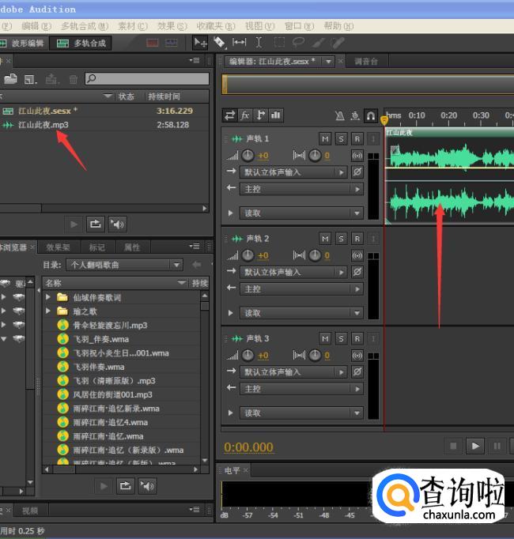The height and width of the screenshot is (539, 514).
Task: Arm 声轨 3 for recording
Action: [x=357, y=339]
